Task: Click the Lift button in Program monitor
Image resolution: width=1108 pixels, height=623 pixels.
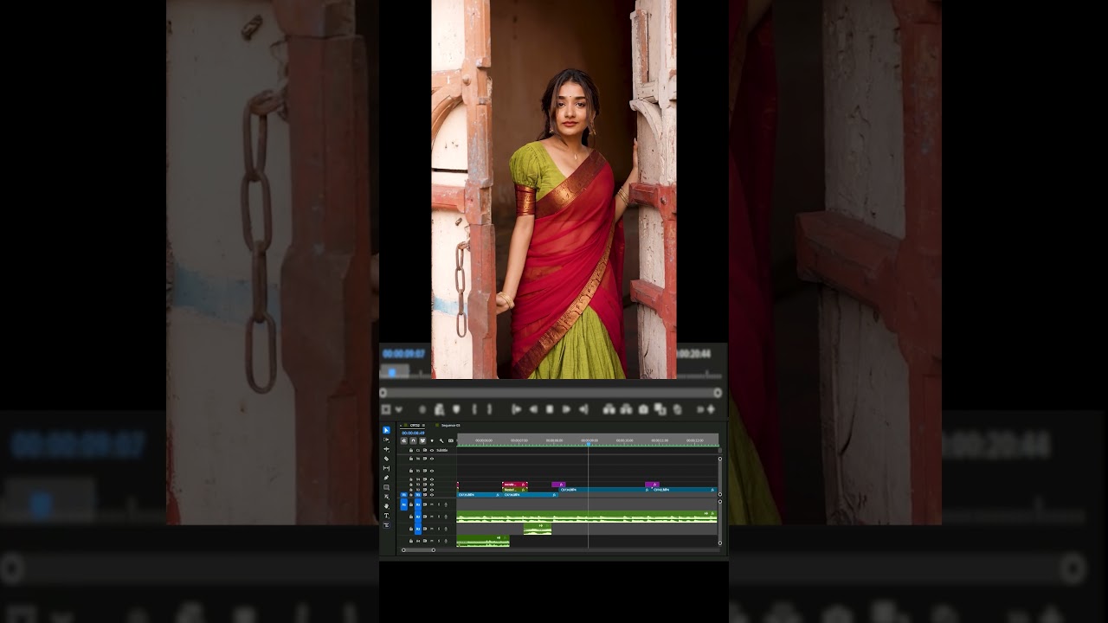Action: (x=609, y=409)
